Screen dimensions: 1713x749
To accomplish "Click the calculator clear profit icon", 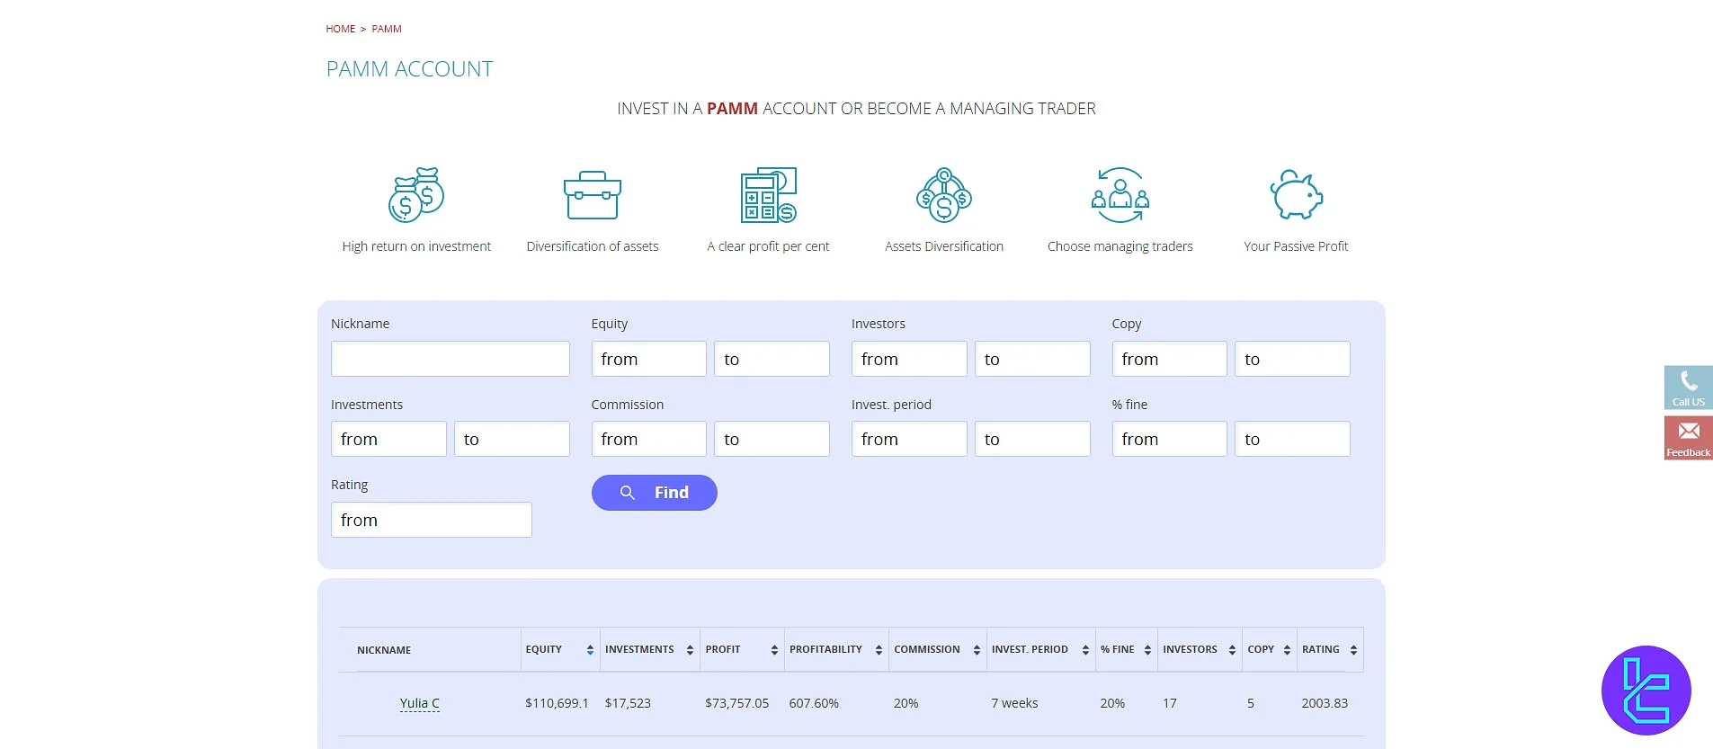I will (x=768, y=195).
